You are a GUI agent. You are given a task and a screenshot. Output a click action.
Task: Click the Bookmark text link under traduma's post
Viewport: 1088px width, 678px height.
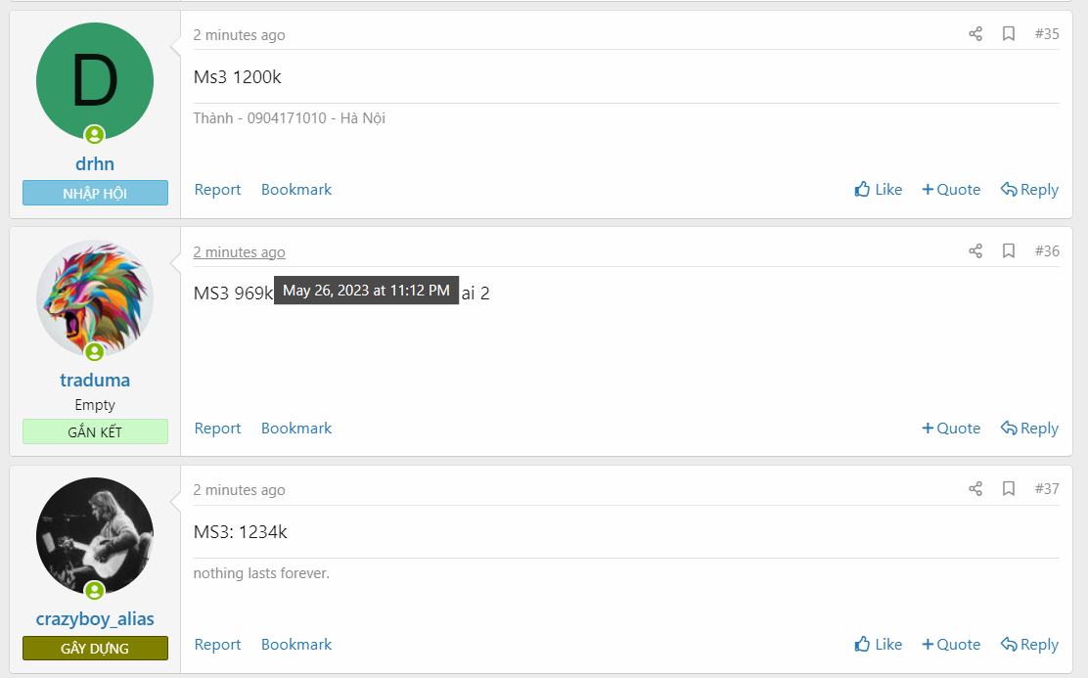[295, 428]
